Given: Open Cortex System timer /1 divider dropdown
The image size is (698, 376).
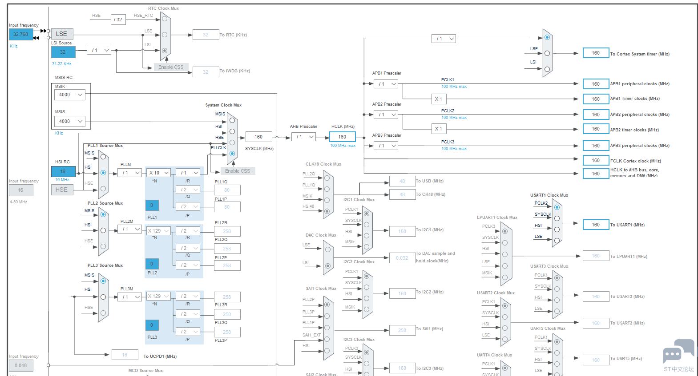Looking at the screenshot, I should [444, 39].
